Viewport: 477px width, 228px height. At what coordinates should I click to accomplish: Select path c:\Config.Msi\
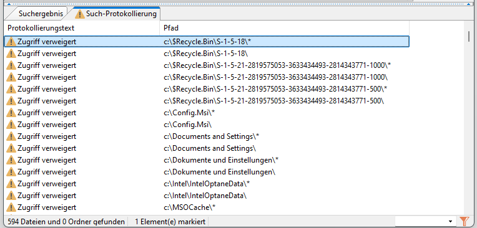[x=188, y=125]
